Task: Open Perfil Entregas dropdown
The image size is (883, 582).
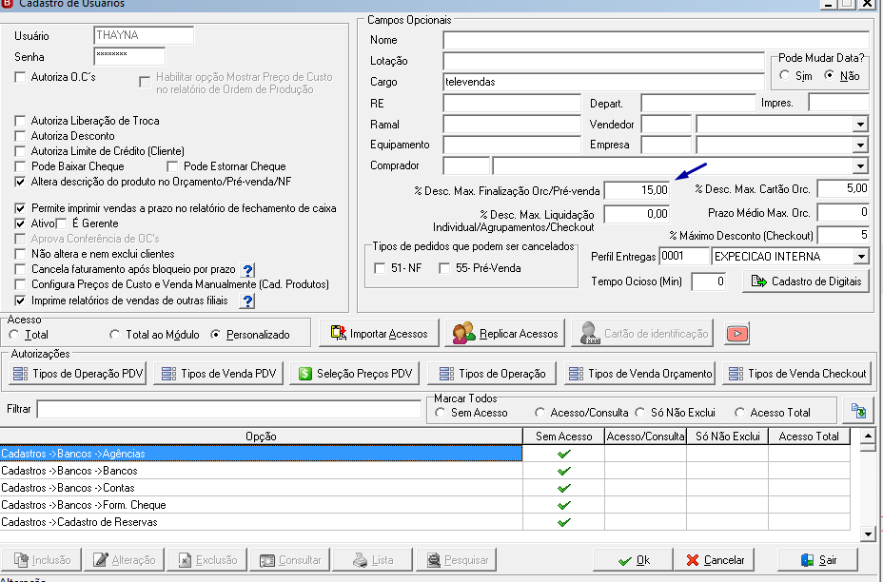Action: click(861, 257)
